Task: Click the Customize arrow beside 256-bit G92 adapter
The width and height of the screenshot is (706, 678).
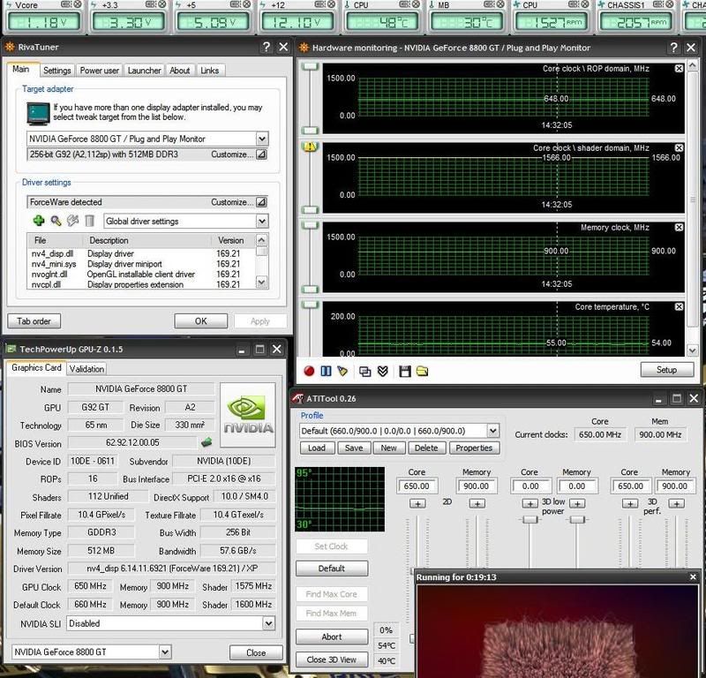Action: pos(261,154)
